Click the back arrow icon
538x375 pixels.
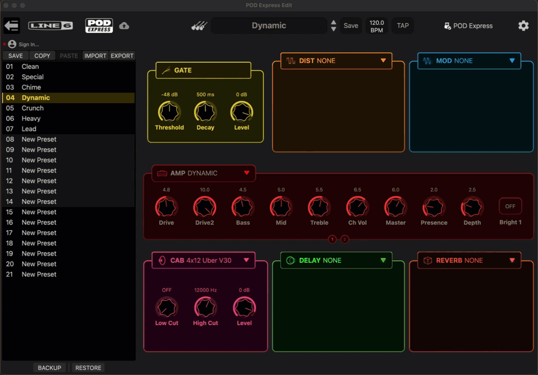pos(12,26)
